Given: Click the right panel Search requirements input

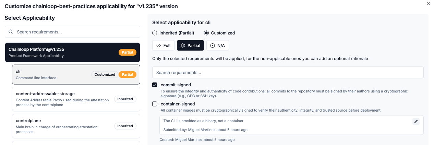Looking at the screenshot, I should point(288,72).
